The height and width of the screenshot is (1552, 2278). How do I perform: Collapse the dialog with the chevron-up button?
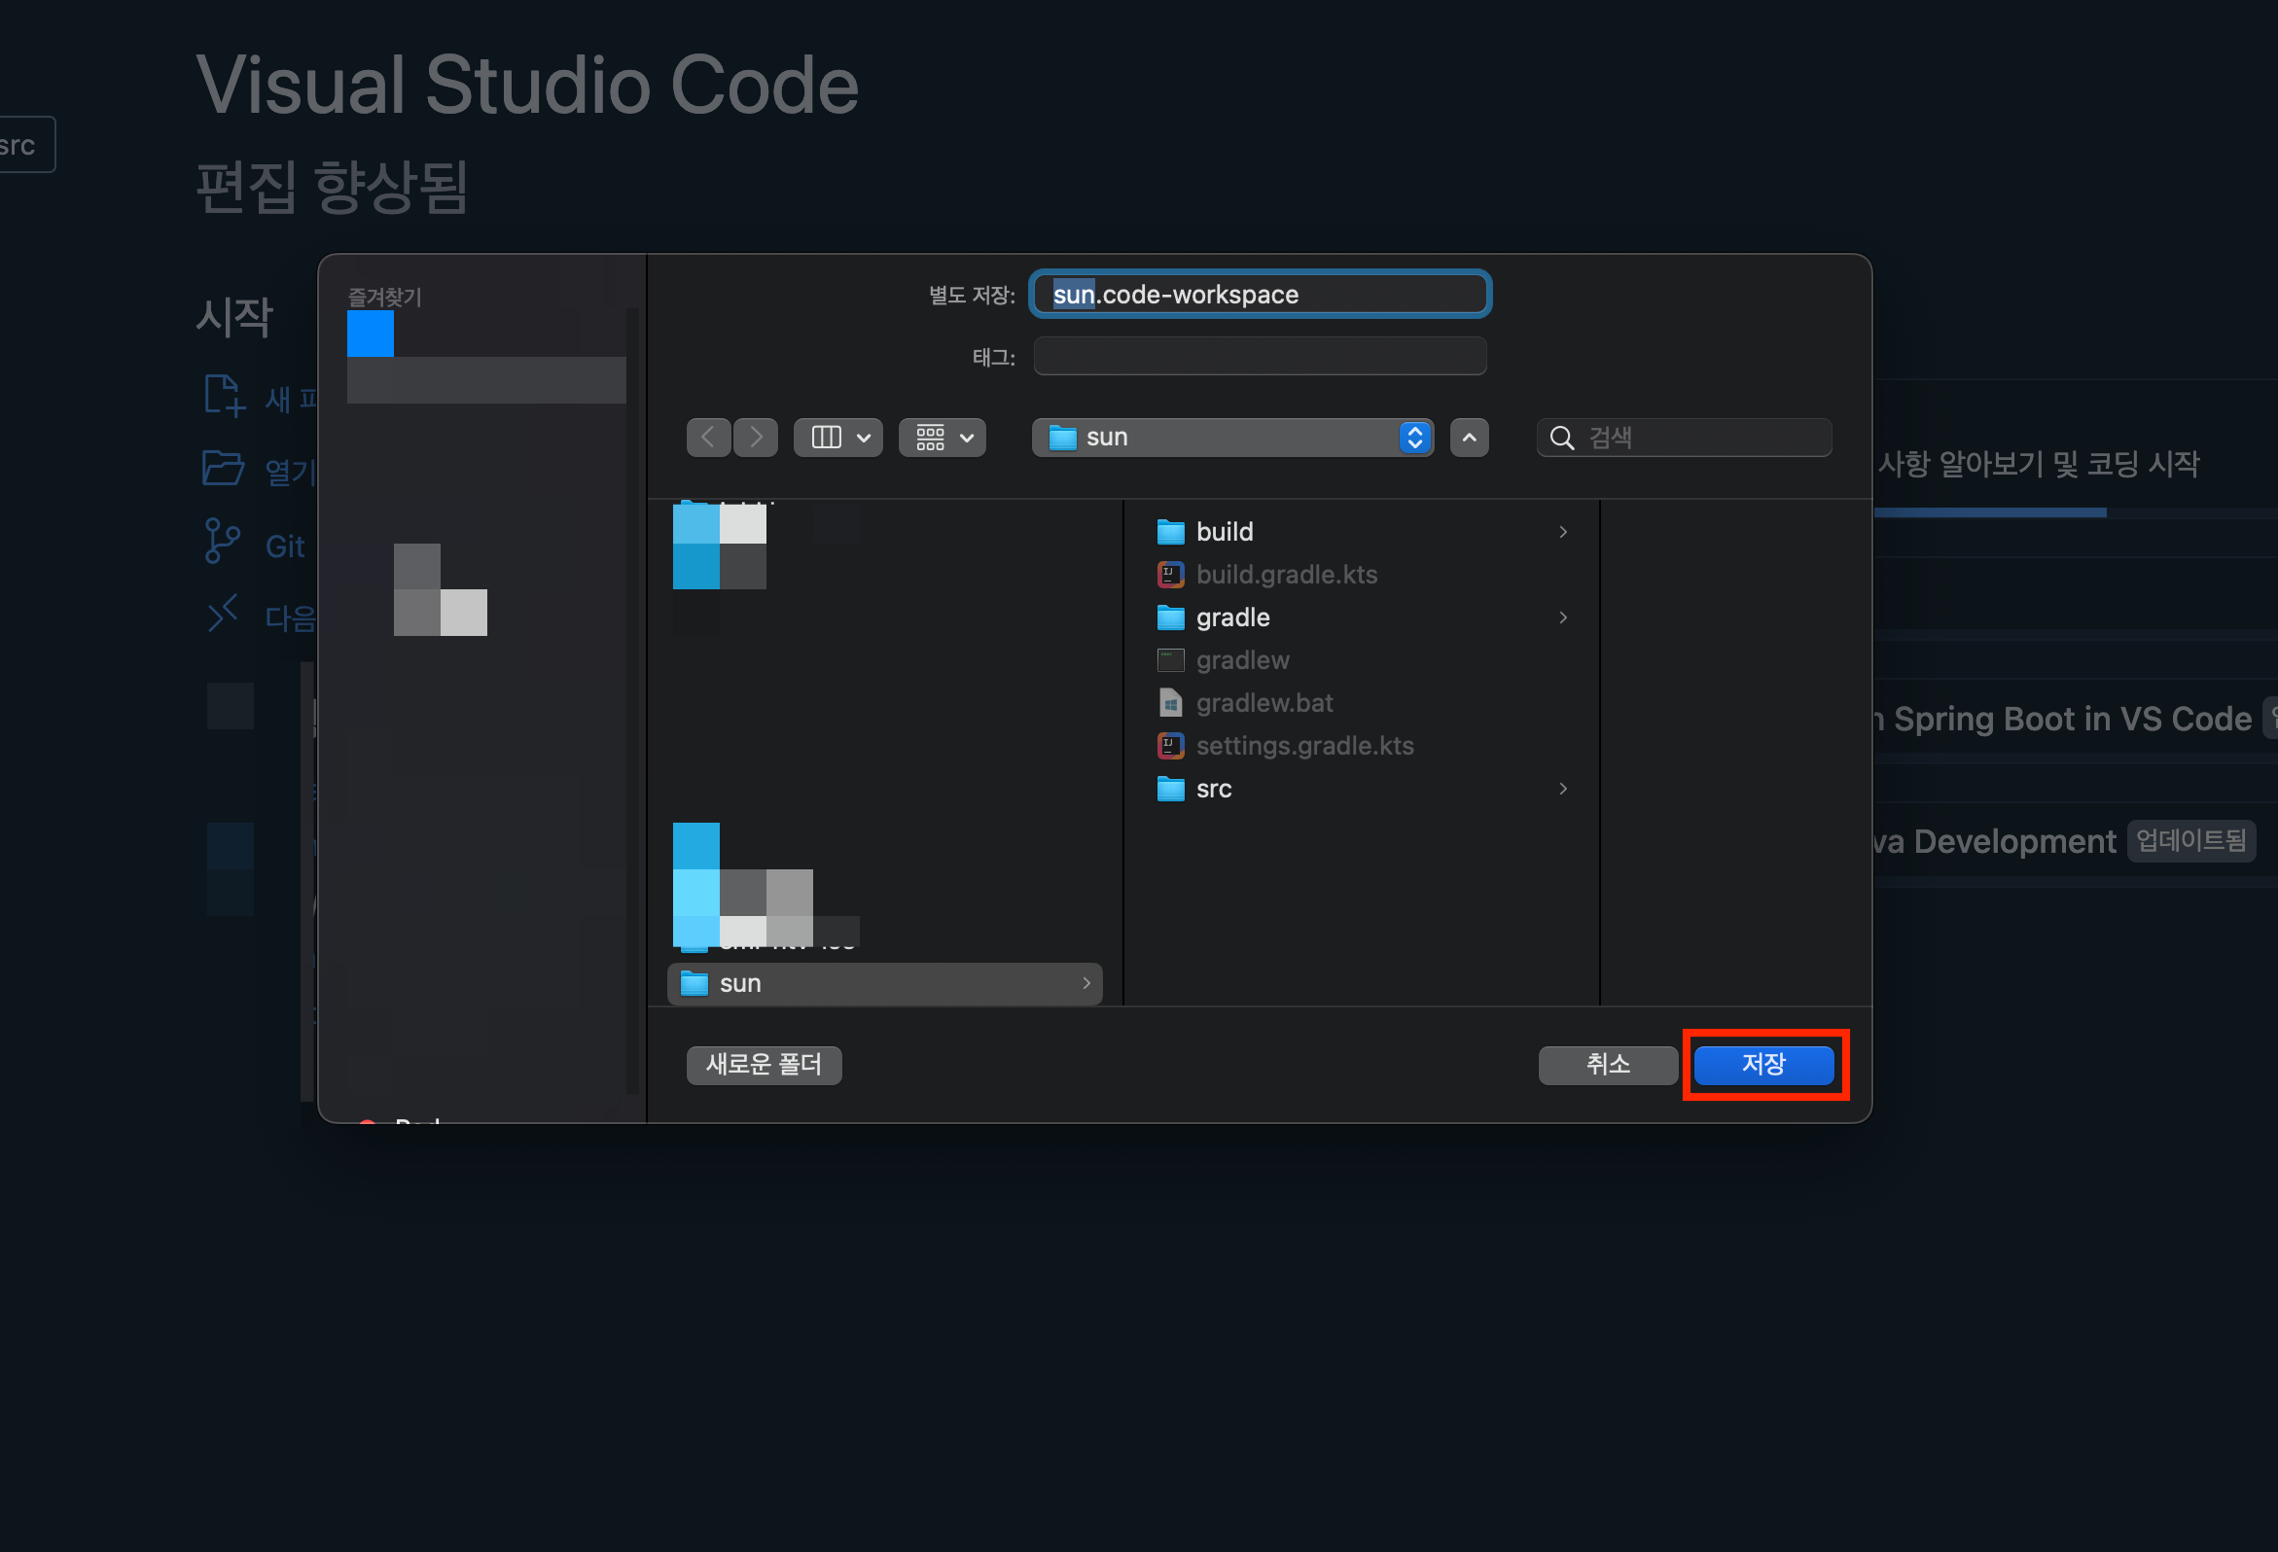tap(1469, 437)
